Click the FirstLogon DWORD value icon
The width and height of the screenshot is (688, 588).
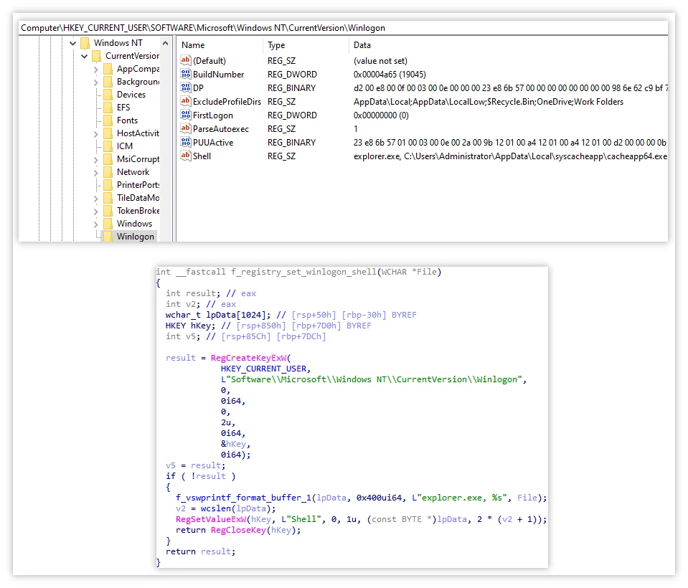pyautogui.click(x=186, y=115)
